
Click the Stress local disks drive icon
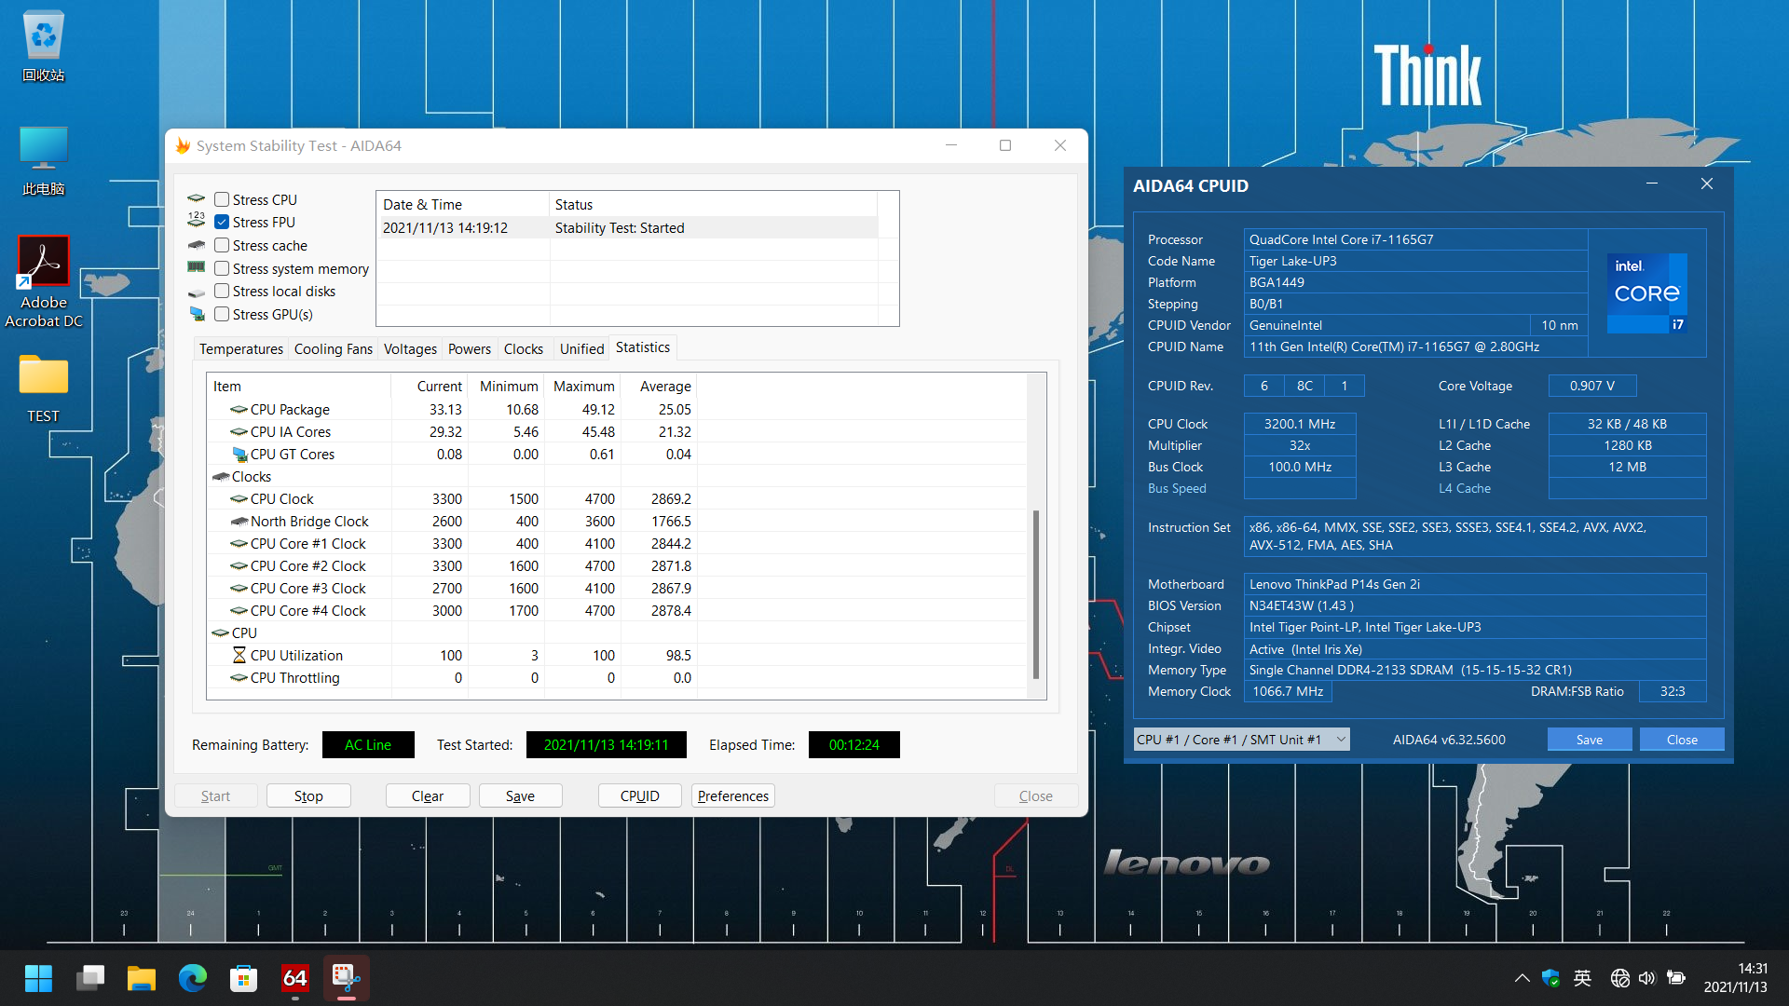point(196,292)
